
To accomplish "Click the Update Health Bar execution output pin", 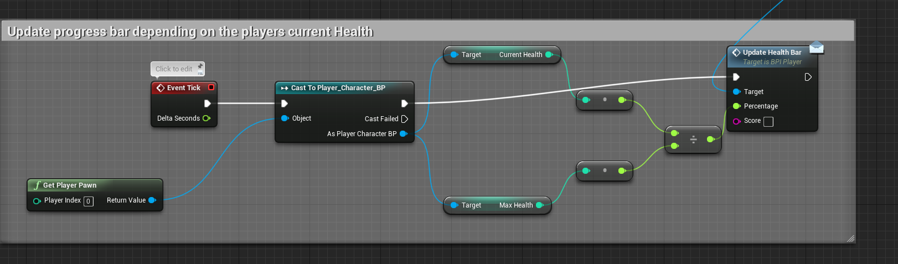I will click(x=808, y=77).
